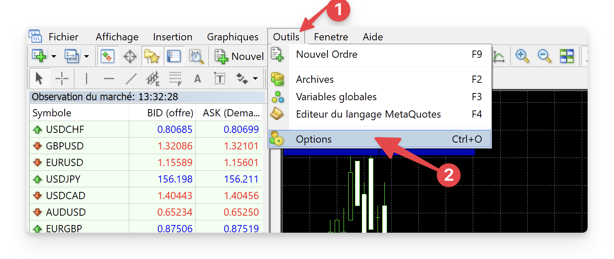Screen dimensions: 614x259
Task: Select the GBPUSD symbol row
Action: 146,146
